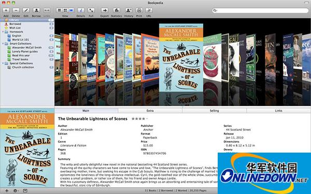The height and width of the screenshot is (194, 311).
Task: Select the English collection
Action: (x=27, y=36)
